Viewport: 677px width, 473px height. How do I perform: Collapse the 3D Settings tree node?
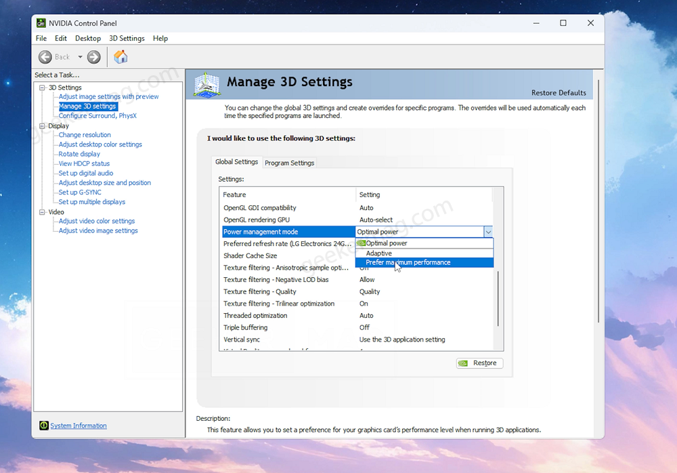(42, 87)
